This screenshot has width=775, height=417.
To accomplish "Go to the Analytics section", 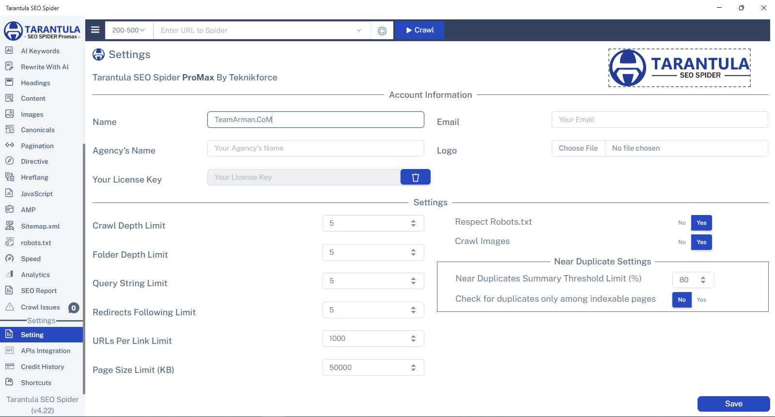I will pos(35,275).
